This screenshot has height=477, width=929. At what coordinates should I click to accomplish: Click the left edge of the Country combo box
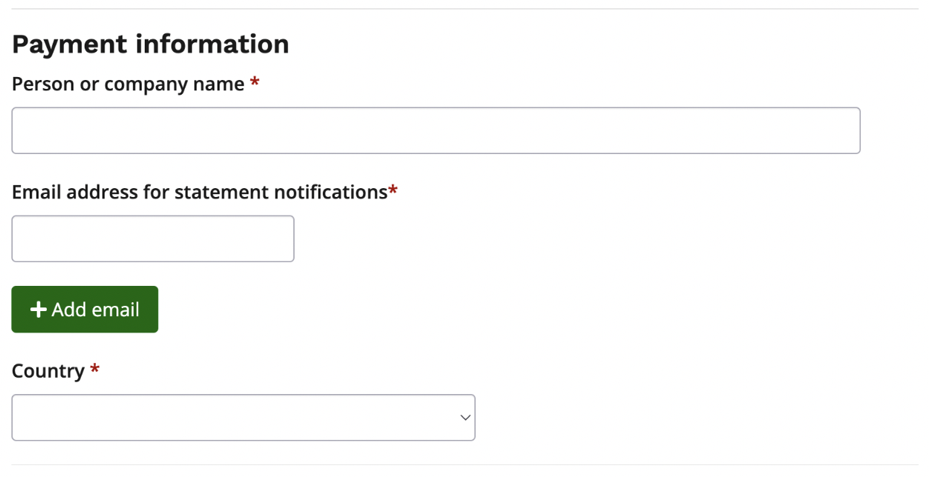pyautogui.click(x=18, y=418)
